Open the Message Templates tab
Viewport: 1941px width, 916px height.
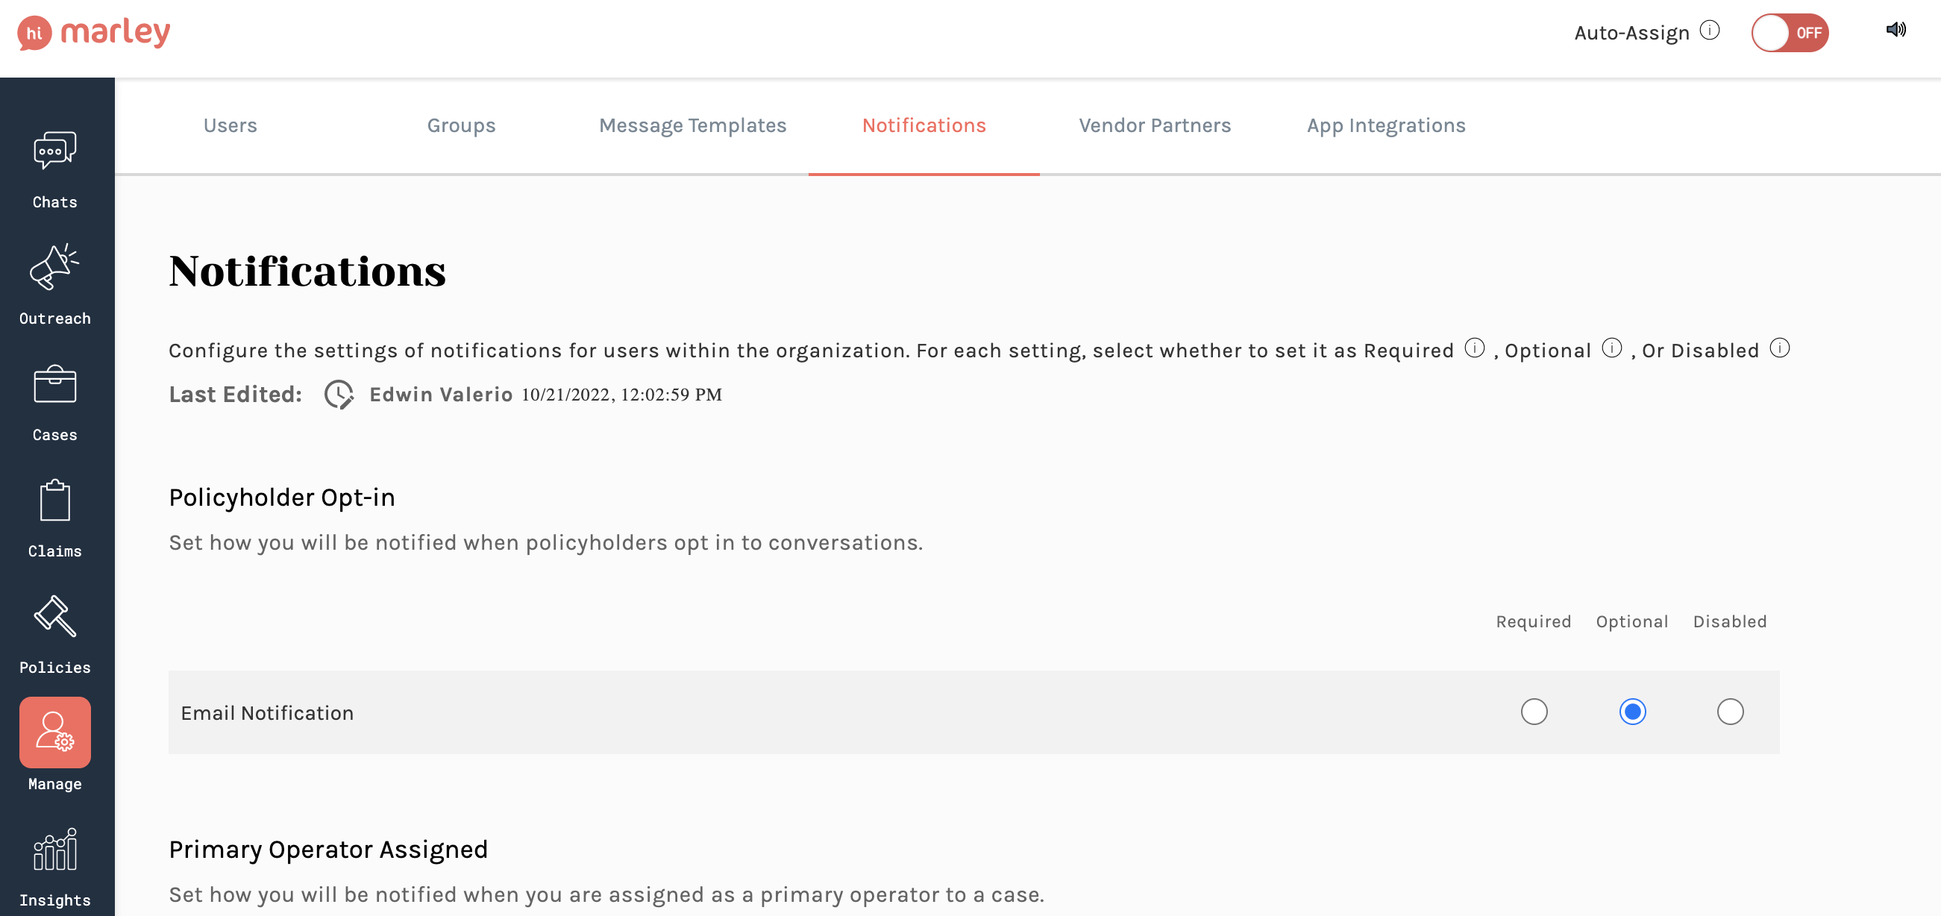point(692,125)
